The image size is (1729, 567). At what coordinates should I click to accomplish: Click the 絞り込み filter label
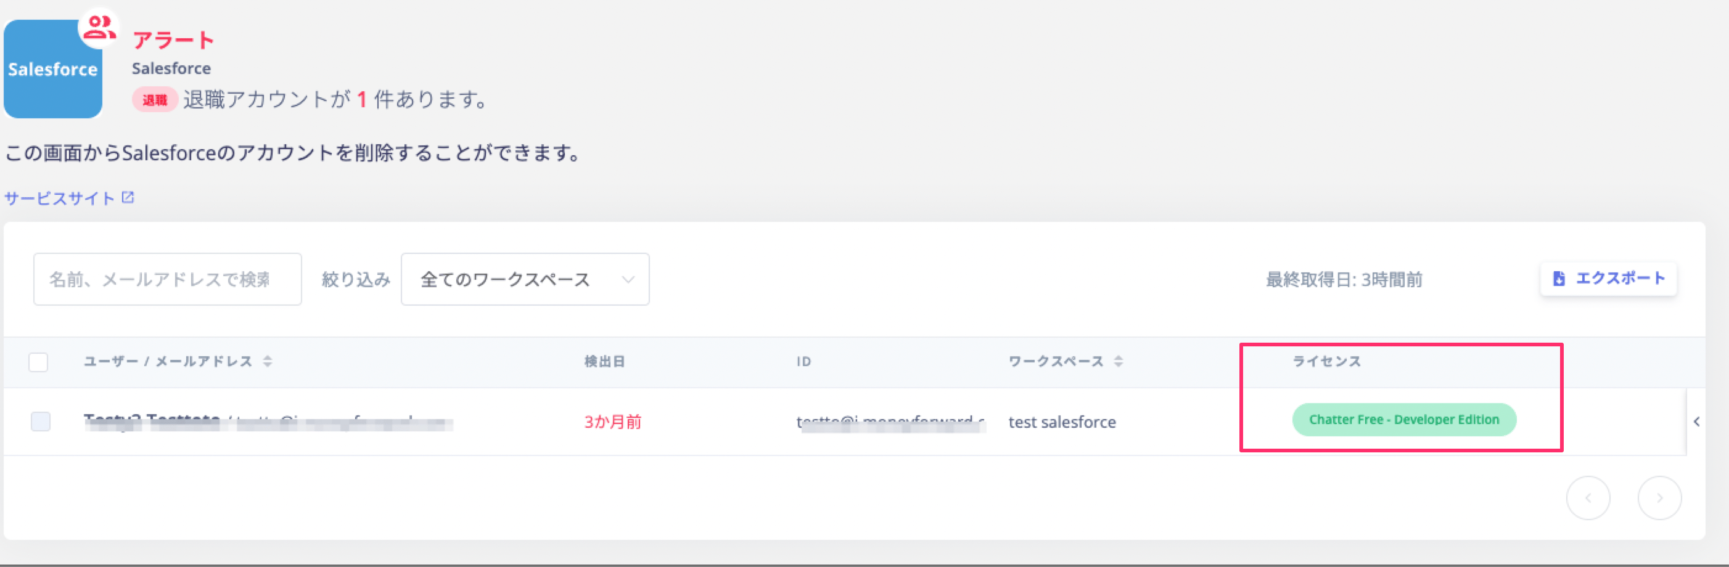click(356, 279)
